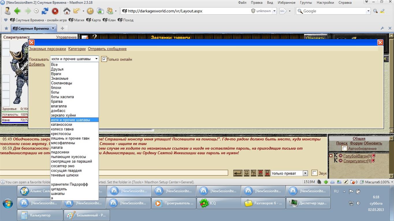Click the green download arrow in status bar
394x221 pixels.
pyautogui.click(x=326, y=182)
